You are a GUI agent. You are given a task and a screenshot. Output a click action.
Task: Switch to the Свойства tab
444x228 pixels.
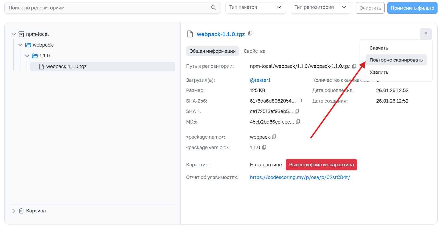(255, 51)
